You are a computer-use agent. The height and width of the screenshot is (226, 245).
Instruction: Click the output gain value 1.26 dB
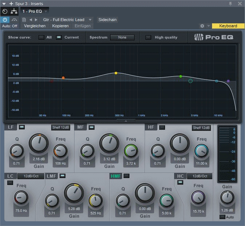pyautogui.click(x=227, y=210)
